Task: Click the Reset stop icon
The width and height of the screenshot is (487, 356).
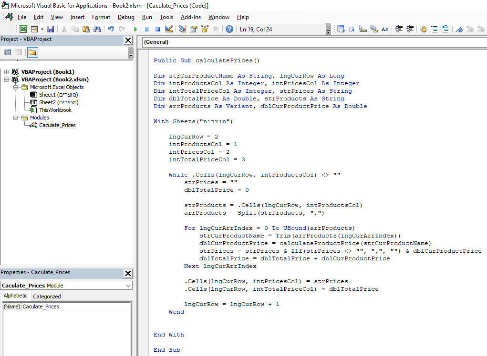Action: point(157,29)
